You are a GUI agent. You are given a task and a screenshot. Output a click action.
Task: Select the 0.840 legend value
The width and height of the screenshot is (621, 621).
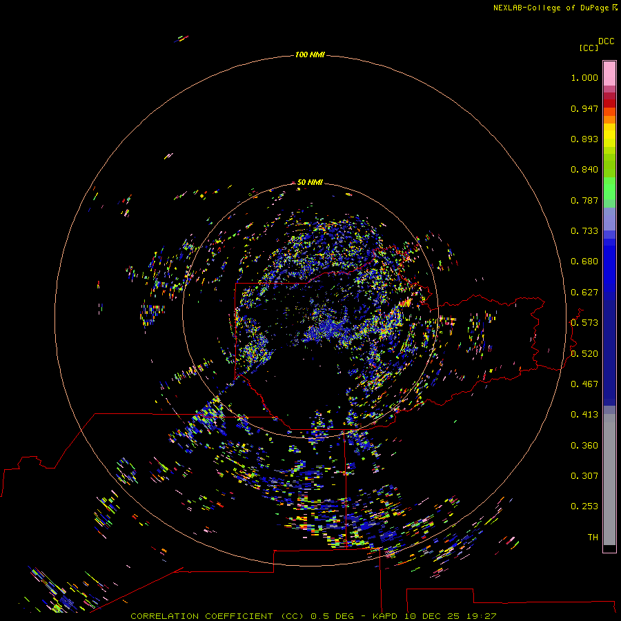click(x=584, y=170)
